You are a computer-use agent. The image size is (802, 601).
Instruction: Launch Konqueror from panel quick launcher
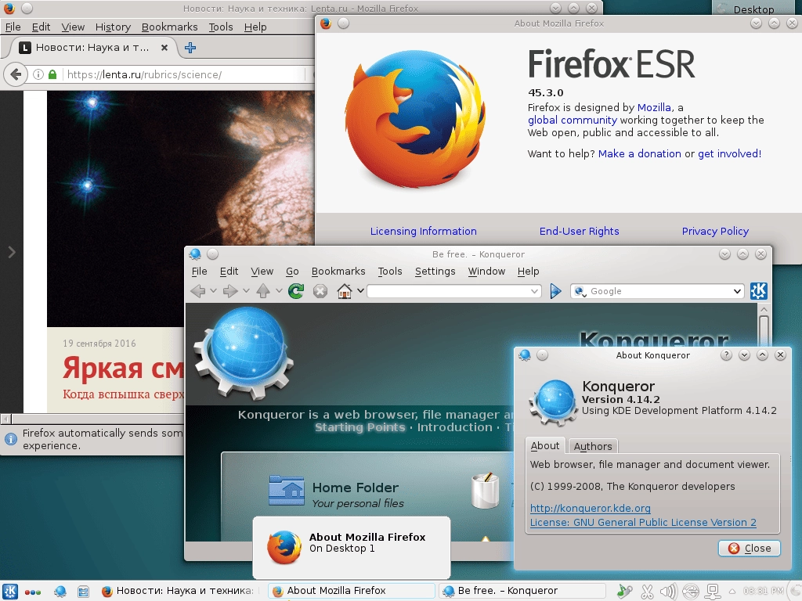[x=60, y=592]
